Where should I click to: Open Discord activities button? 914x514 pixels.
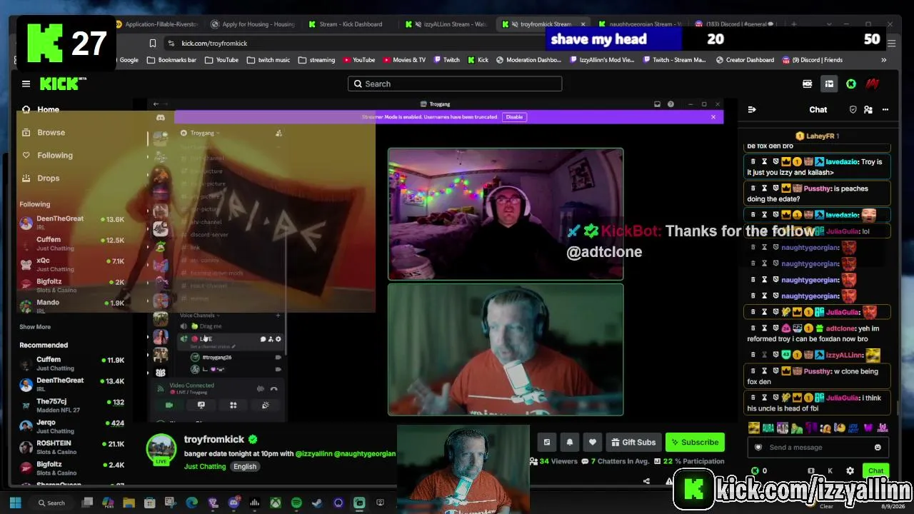(x=233, y=405)
